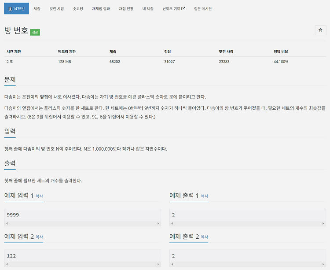This screenshot has width=330, height=270.
Task: Click the green 성공 status badge
Action: point(35,32)
